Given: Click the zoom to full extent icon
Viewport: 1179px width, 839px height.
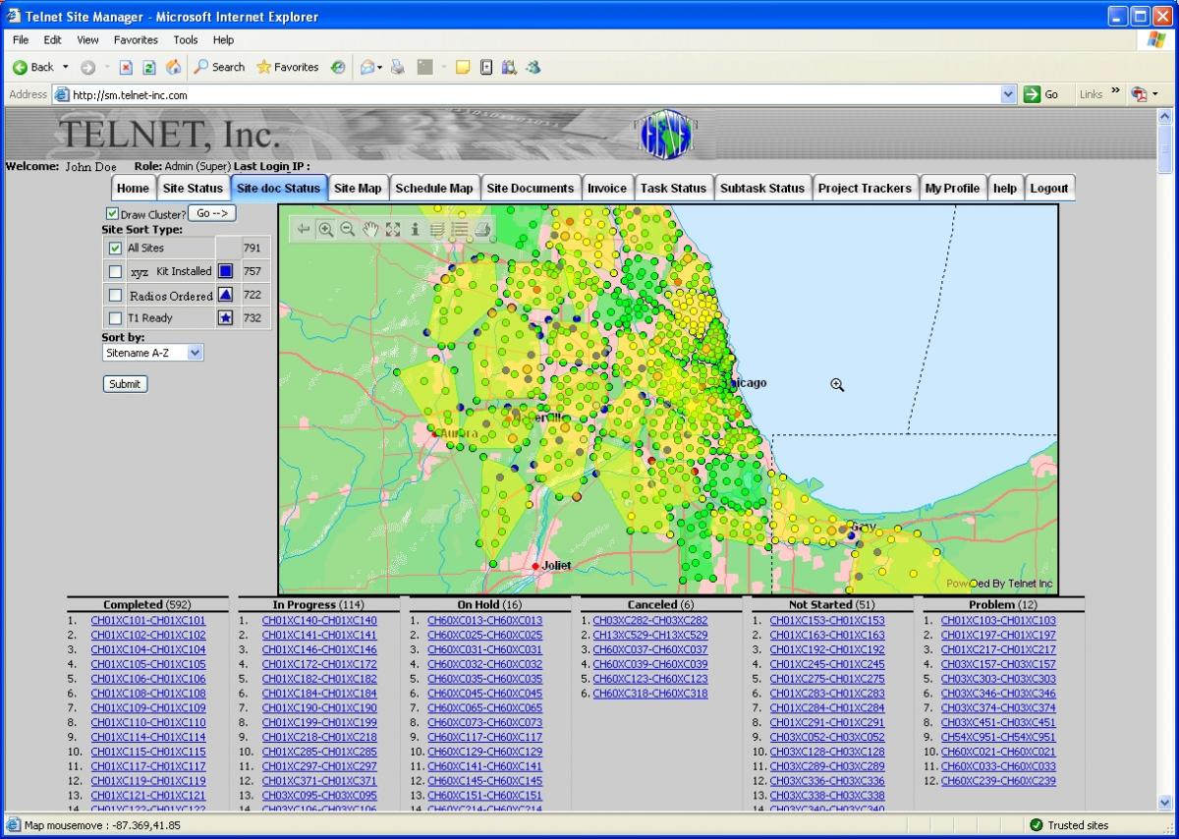Looking at the screenshot, I should [393, 229].
